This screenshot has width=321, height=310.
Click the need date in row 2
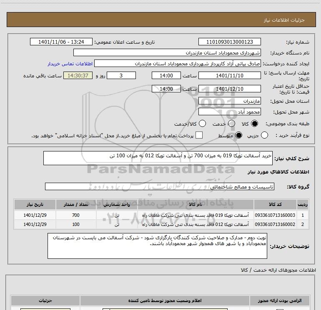click(35, 224)
